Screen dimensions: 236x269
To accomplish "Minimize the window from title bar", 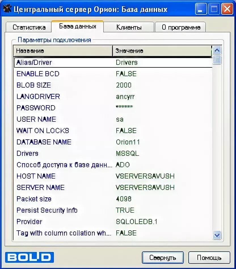I will click(x=201, y=9).
